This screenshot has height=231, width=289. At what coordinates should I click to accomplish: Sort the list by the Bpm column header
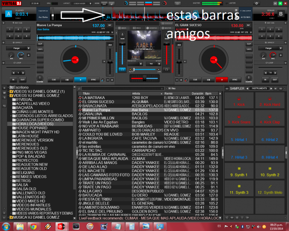[212, 94]
